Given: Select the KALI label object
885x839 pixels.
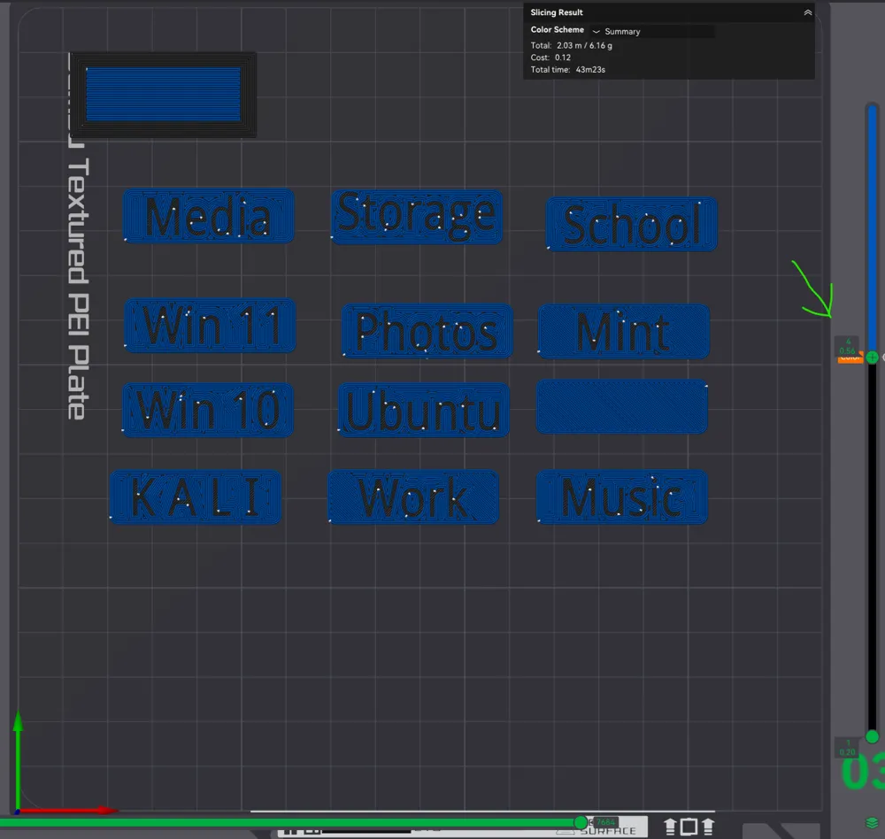Looking at the screenshot, I should pyautogui.click(x=196, y=496).
